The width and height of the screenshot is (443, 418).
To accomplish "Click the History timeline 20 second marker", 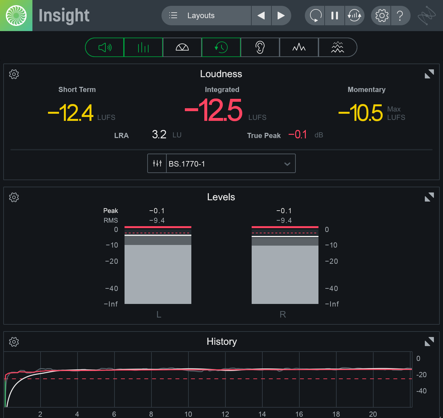I will [373, 414].
